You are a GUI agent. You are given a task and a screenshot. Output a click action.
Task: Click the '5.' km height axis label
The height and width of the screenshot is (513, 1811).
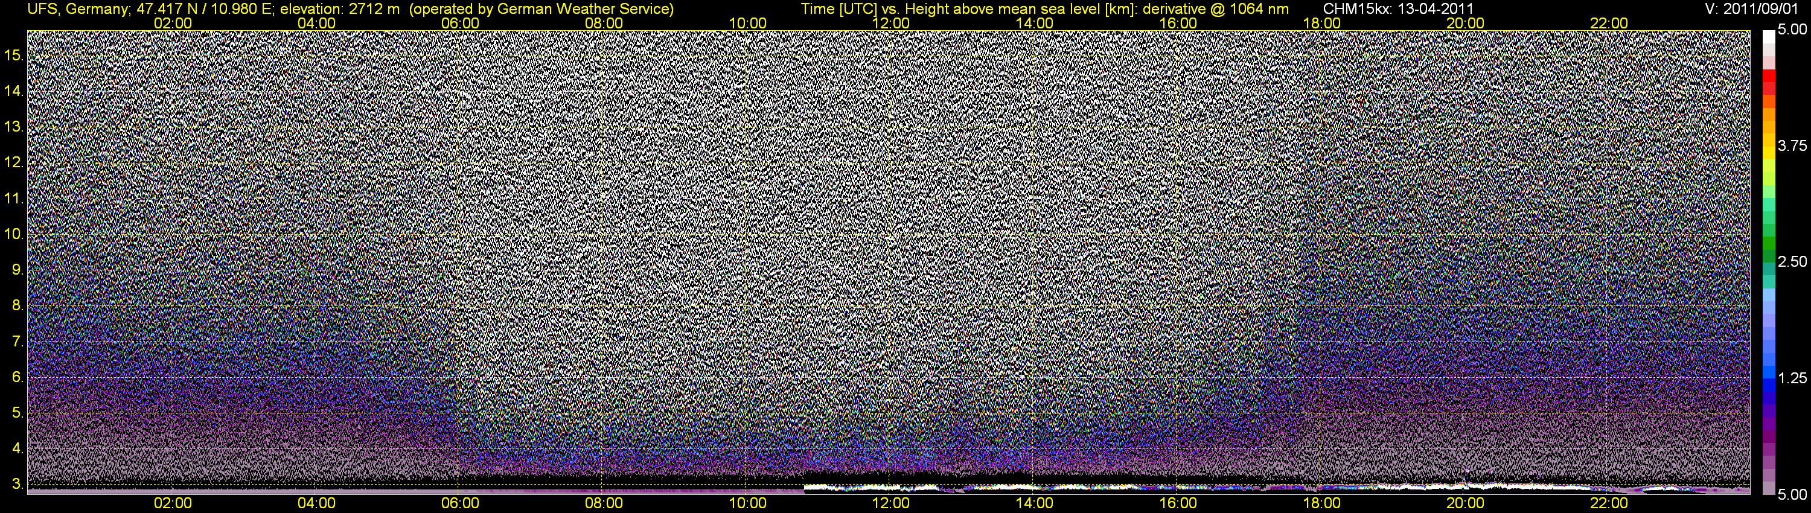(x=18, y=413)
